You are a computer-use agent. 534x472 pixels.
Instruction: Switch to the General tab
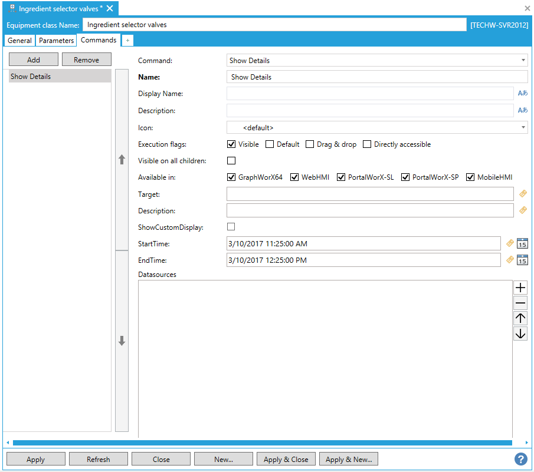[20, 41]
